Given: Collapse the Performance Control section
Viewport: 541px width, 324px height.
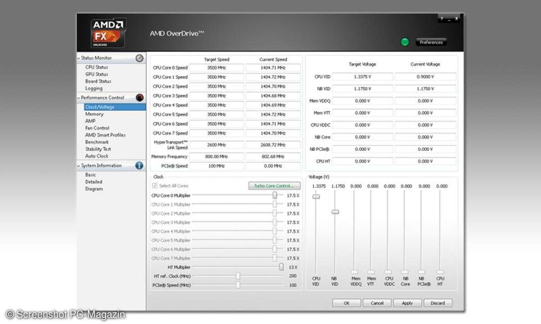Looking at the screenshot, I should coord(78,98).
